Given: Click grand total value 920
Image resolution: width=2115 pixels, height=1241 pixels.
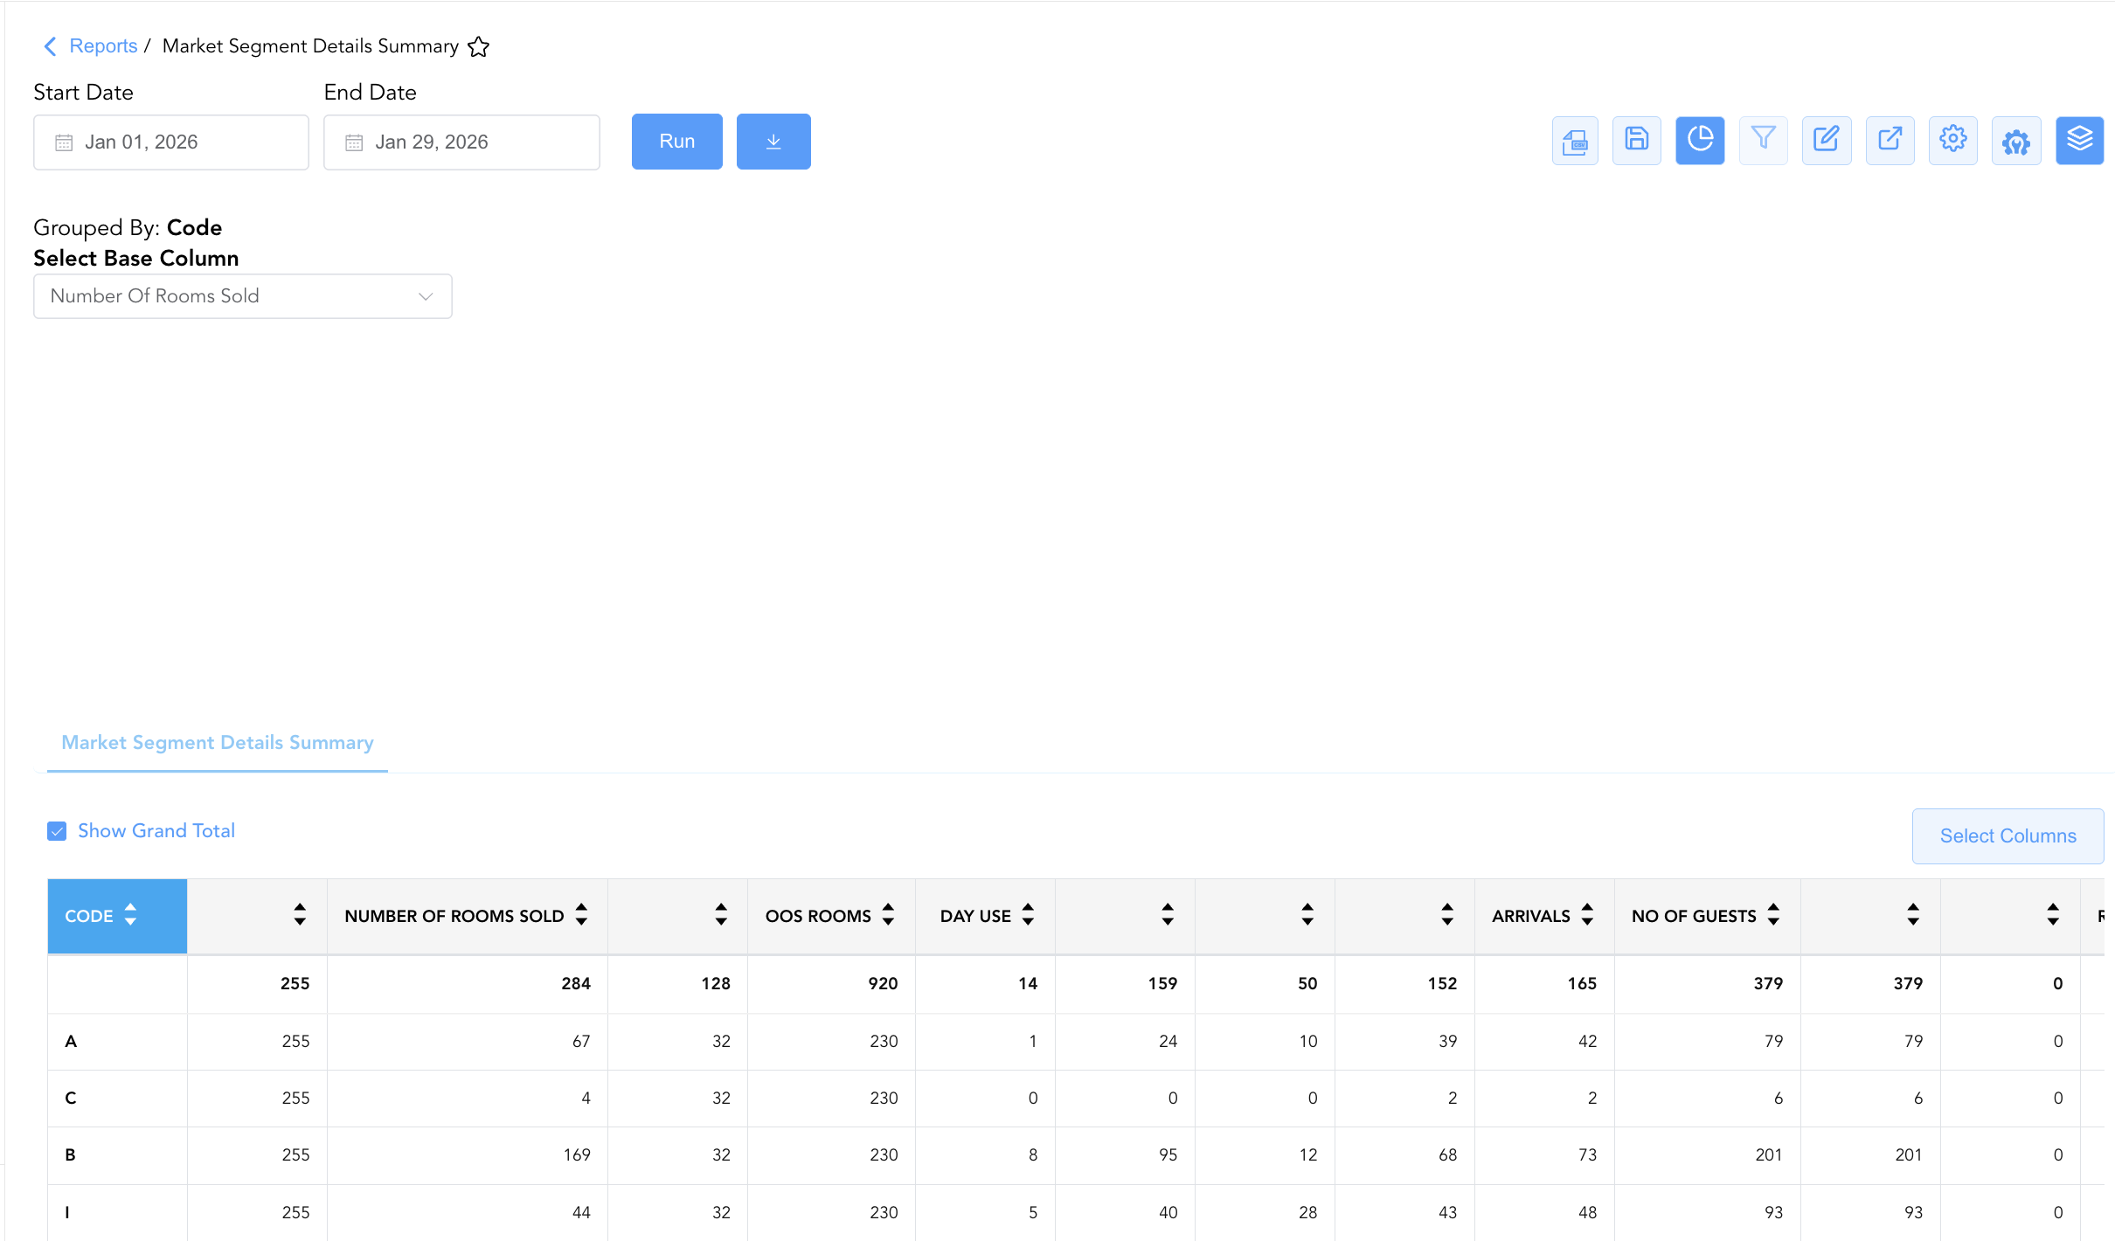Looking at the screenshot, I should pyautogui.click(x=883, y=984).
